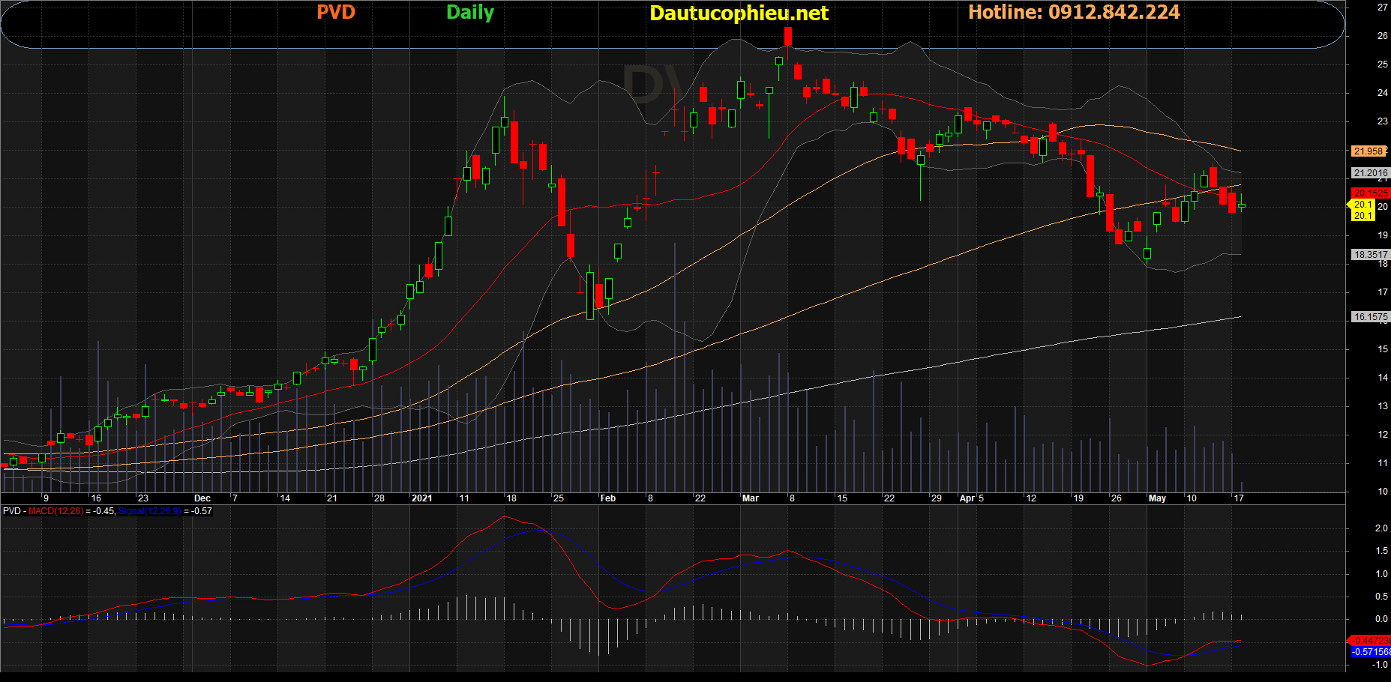Select the gray 21.2016 price label
This screenshot has width=1391, height=682.
click(1371, 172)
